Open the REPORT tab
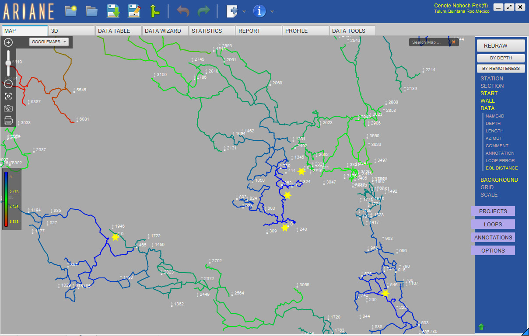 coord(259,31)
